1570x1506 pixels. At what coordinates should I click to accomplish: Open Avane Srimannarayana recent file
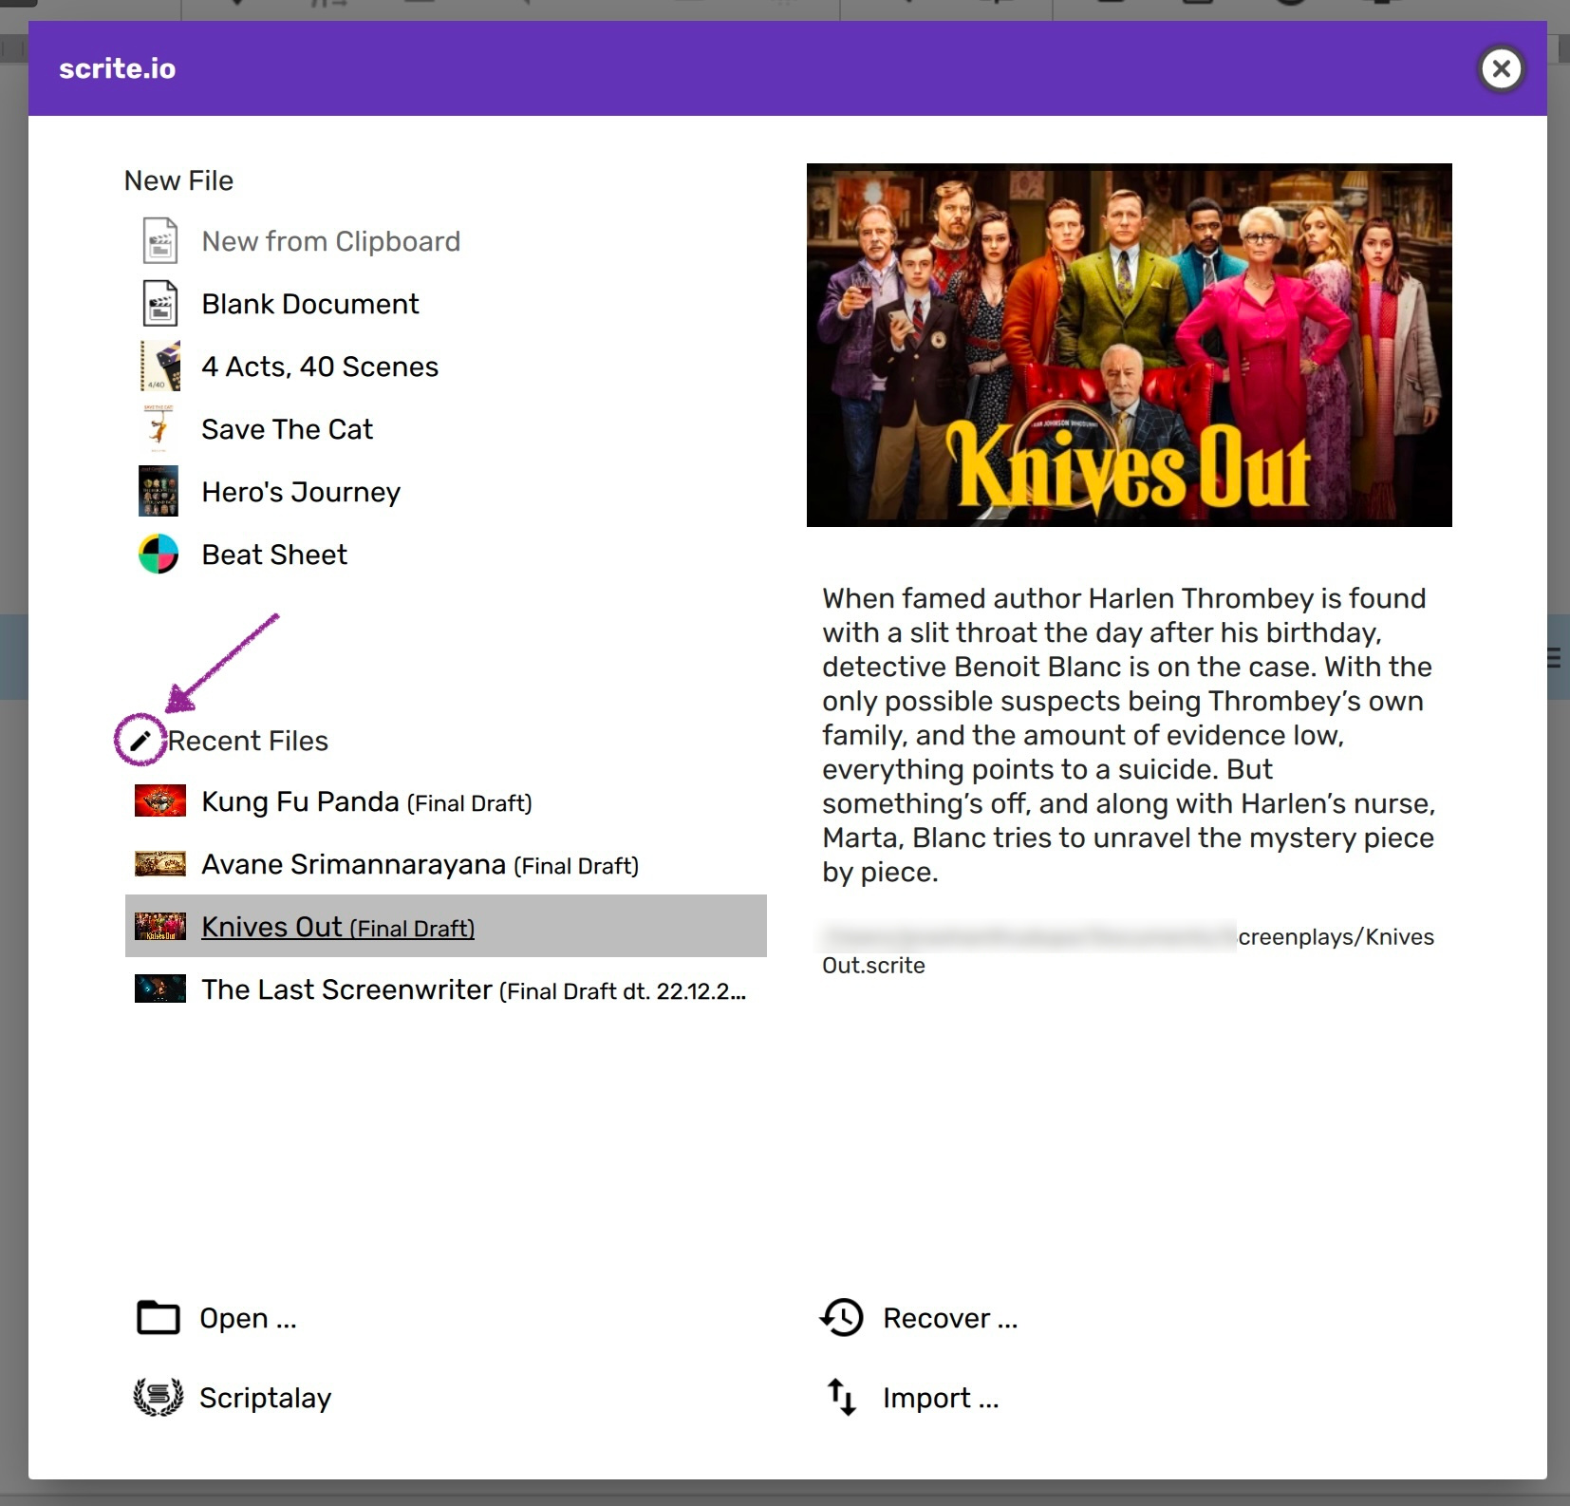point(420,865)
